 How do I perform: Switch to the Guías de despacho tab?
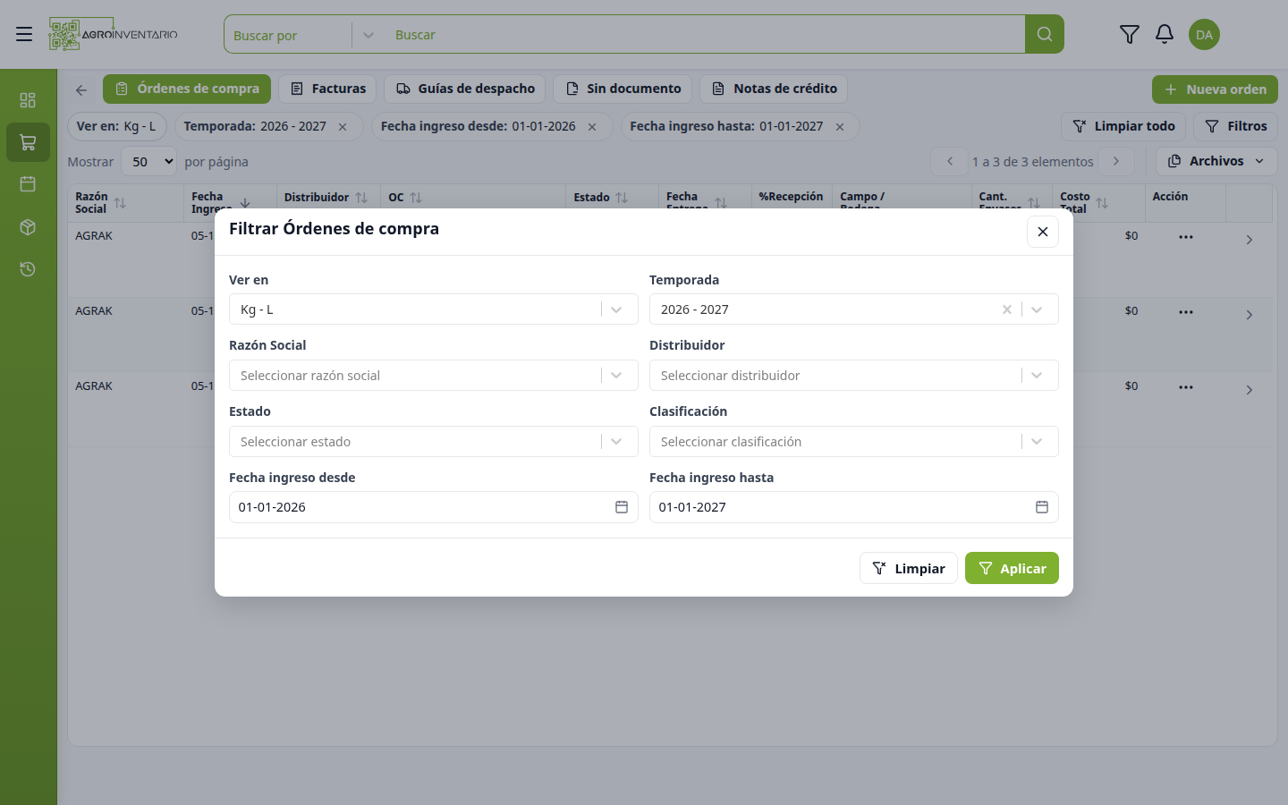point(465,89)
